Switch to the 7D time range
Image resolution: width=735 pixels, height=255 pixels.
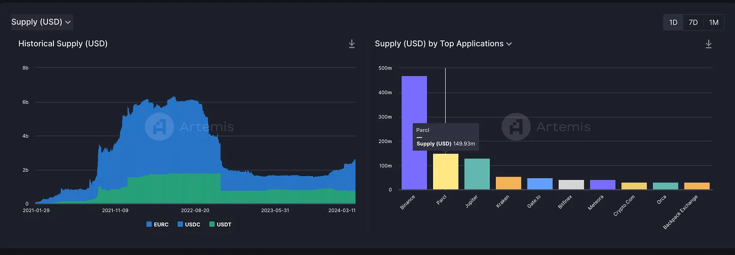[693, 22]
